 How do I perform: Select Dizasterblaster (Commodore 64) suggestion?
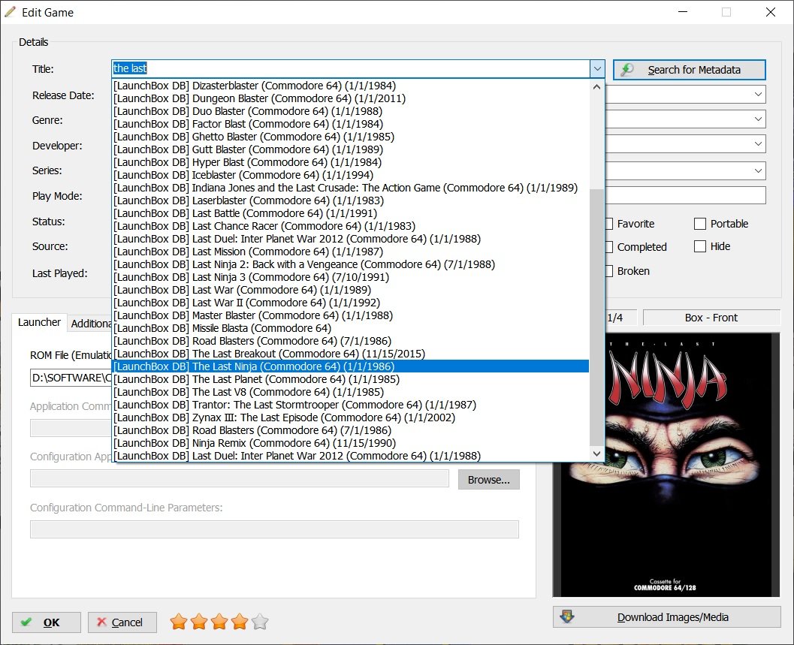point(350,86)
